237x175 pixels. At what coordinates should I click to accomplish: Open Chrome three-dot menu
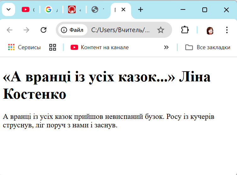click(227, 30)
